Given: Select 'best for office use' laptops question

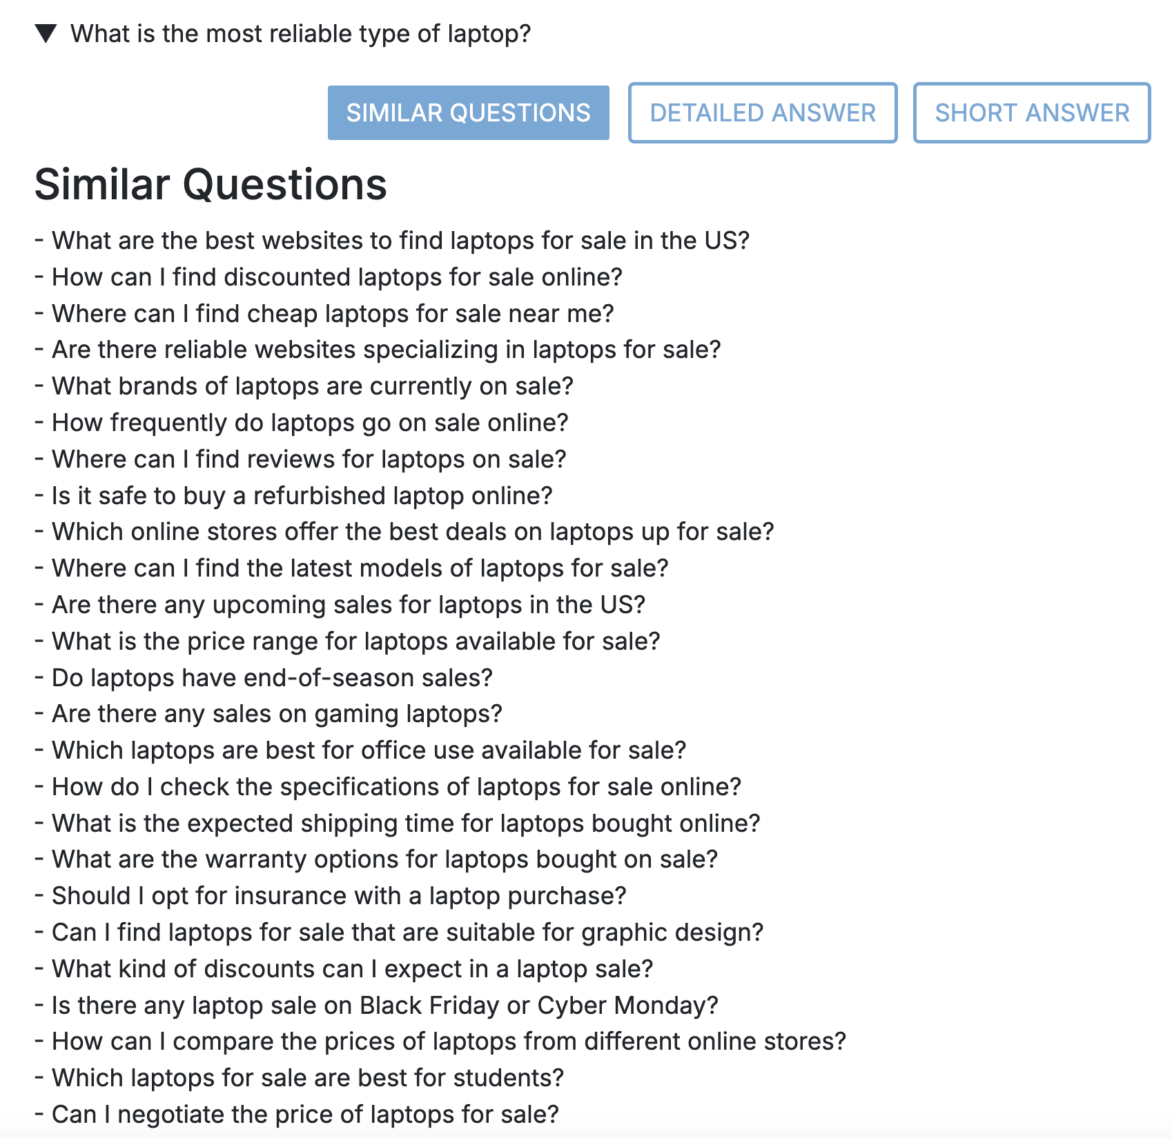Looking at the screenshot, I should click(x=369, y=750).
